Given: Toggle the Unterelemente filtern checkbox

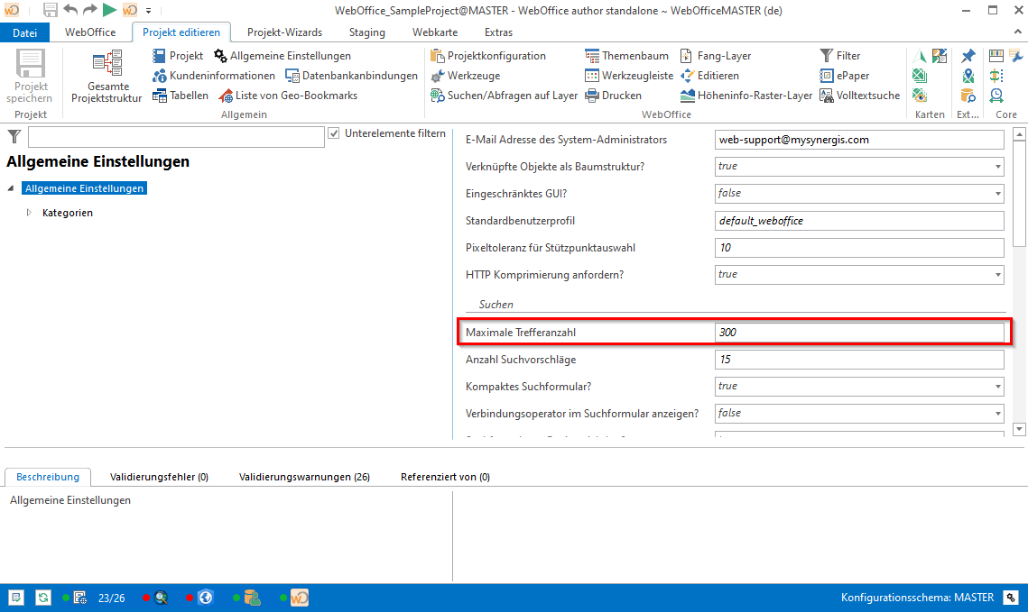Looking at the screenshot, I should [x=333, y=134].
